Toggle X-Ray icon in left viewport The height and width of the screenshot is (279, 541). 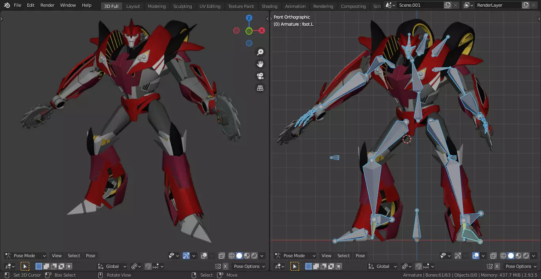coord(222,256)
